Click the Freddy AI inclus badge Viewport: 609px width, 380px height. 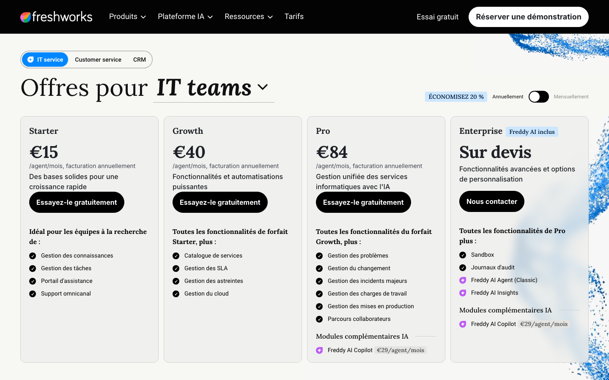532,132
